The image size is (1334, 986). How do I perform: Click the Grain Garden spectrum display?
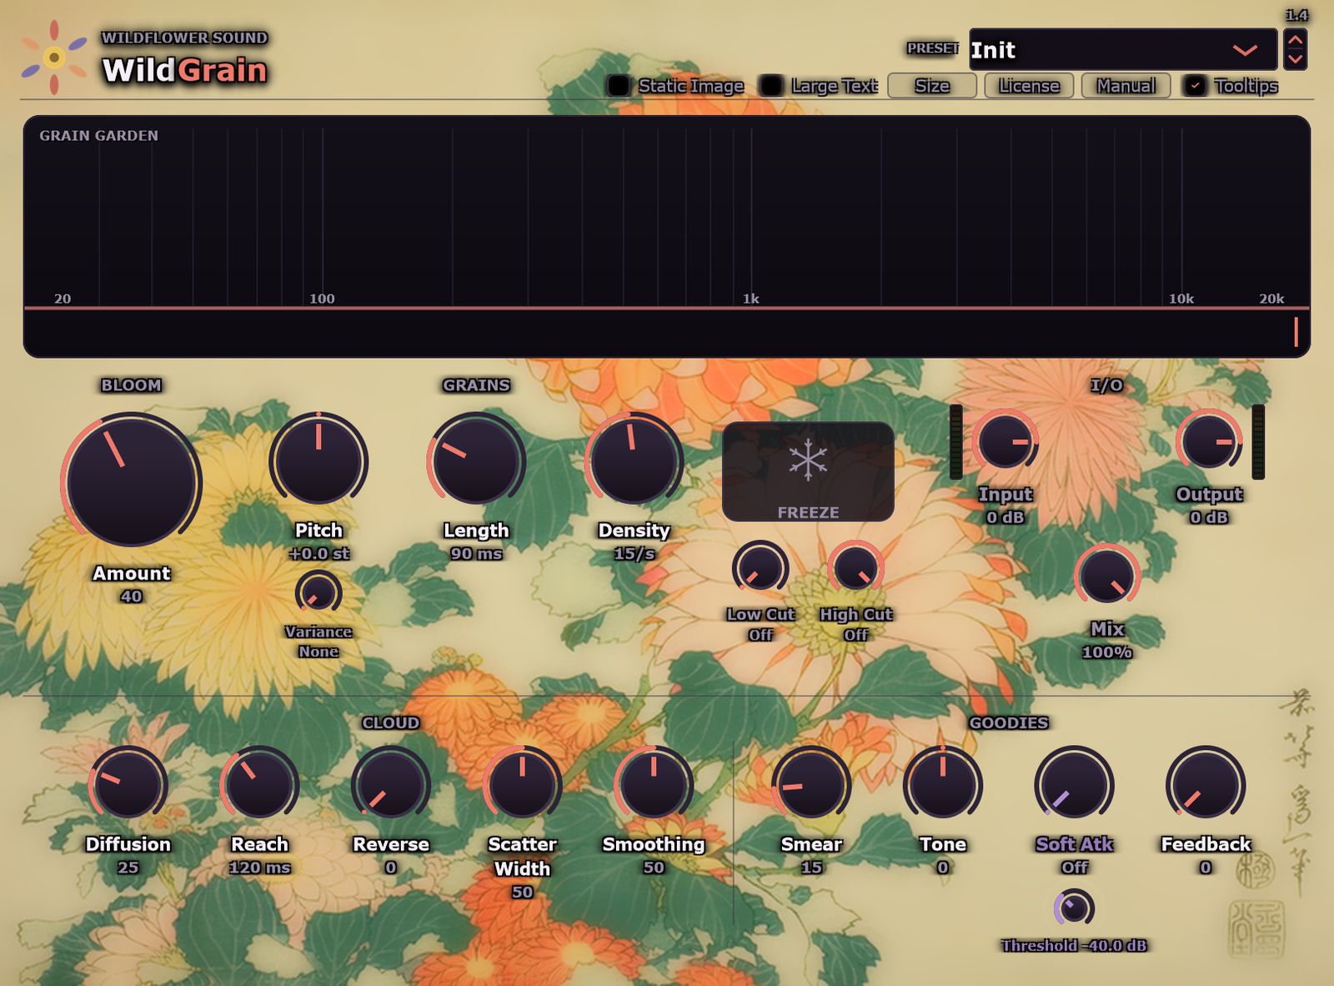coord(667,237)
